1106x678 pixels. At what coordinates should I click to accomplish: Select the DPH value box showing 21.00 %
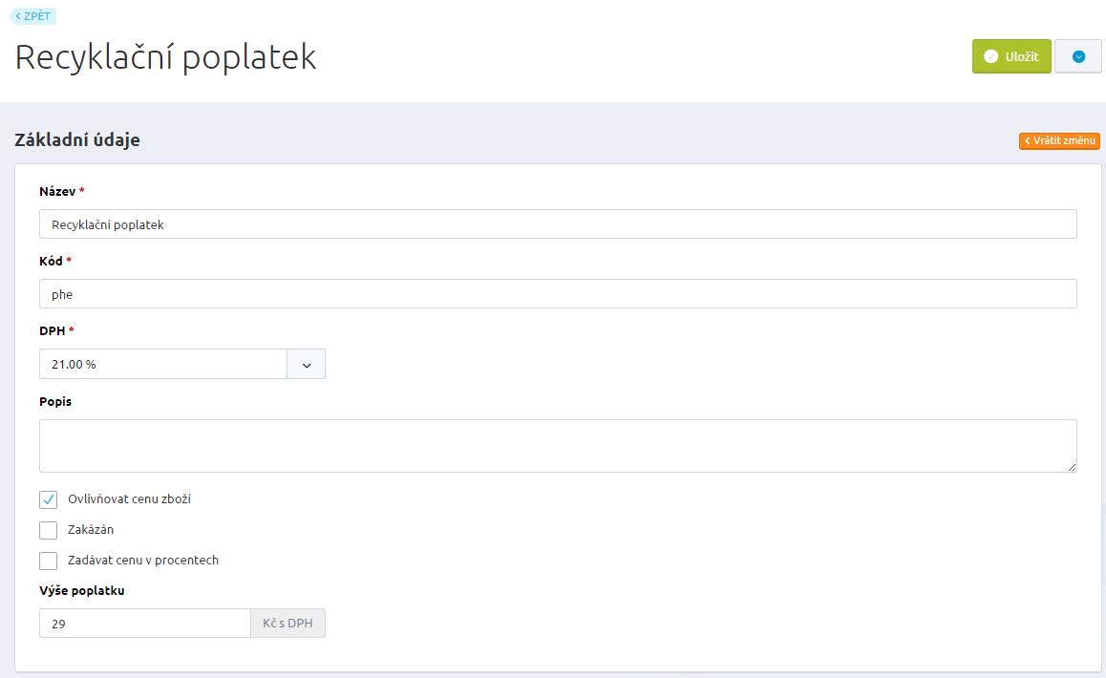click(x=163, y=364)
